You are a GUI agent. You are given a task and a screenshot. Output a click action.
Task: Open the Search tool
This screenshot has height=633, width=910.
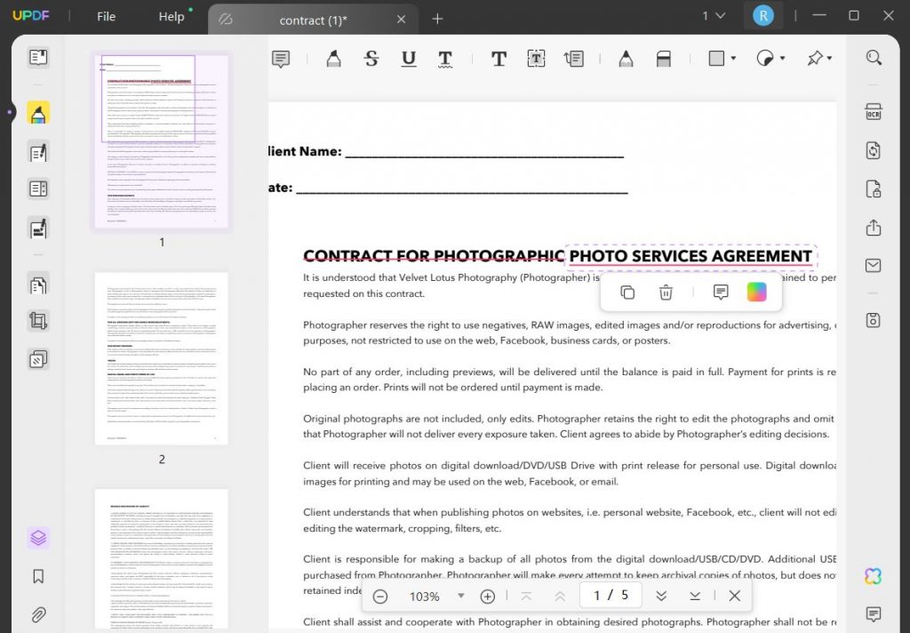[x=873, y=56]
